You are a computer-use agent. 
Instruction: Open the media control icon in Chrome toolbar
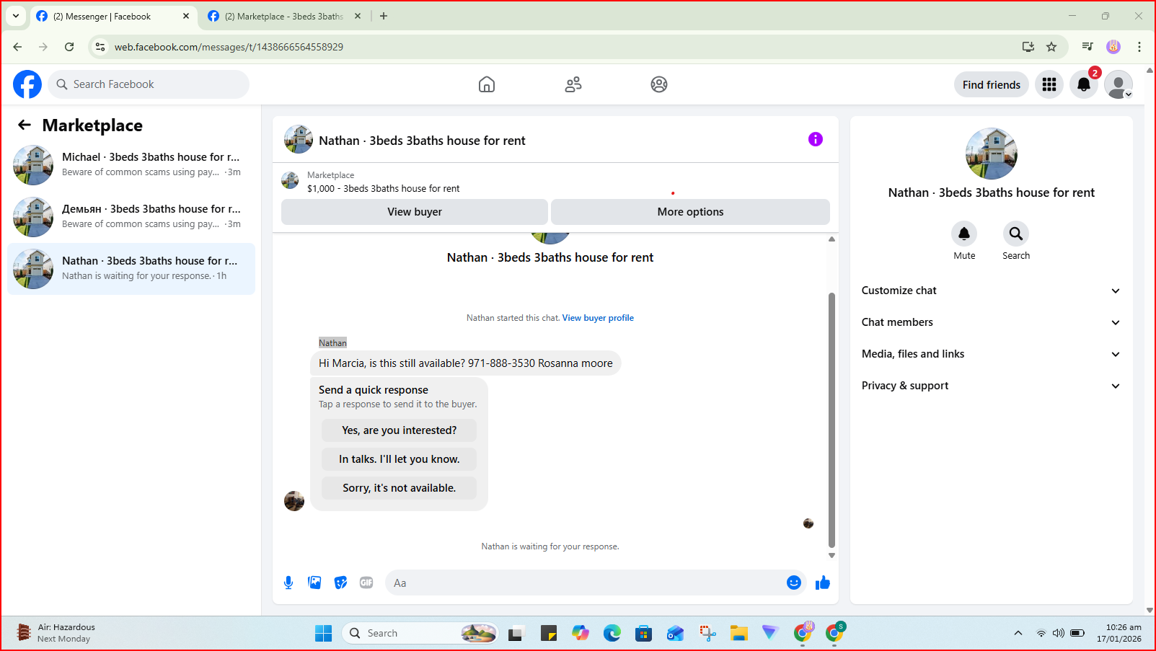(x=1087, y=47)
